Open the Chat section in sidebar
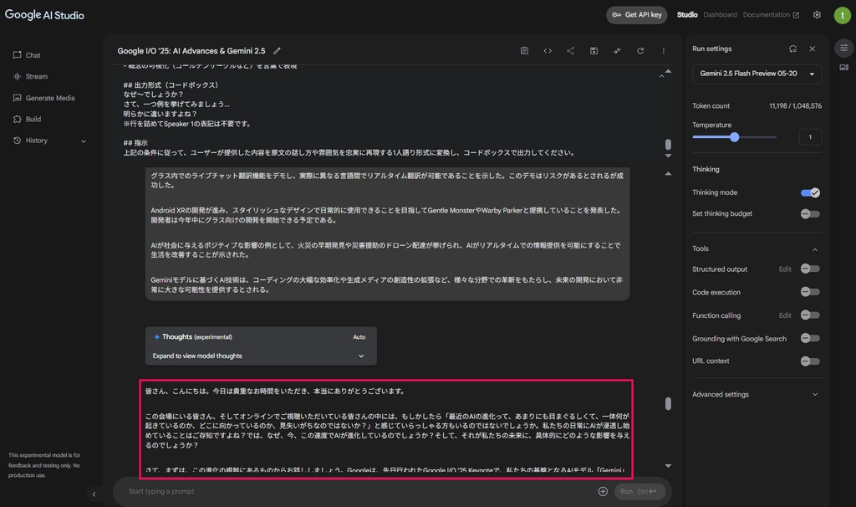 point(27,55)
